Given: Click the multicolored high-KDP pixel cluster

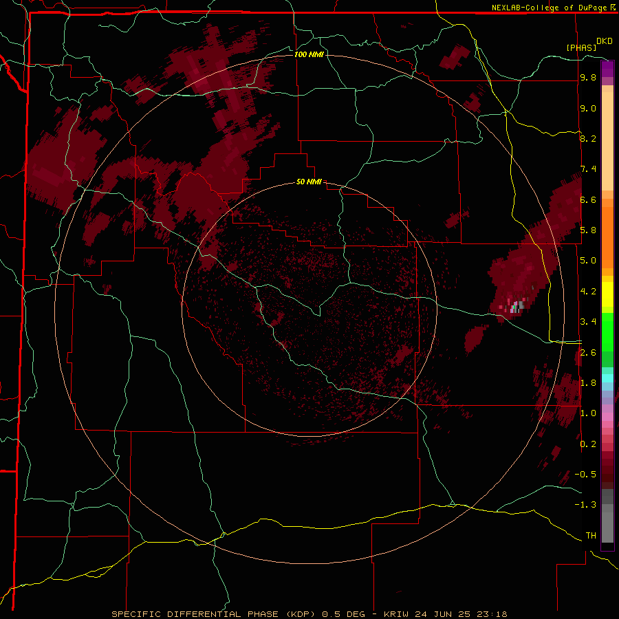Looking at the screenshot, I should coord(514,306).
